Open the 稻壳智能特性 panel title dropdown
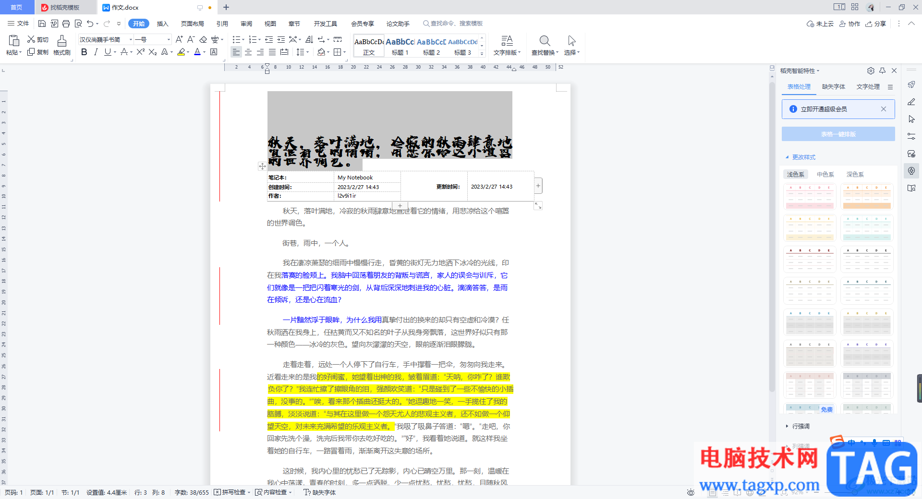922x499 pixels. pyautogui.click(x=818, y=71)
